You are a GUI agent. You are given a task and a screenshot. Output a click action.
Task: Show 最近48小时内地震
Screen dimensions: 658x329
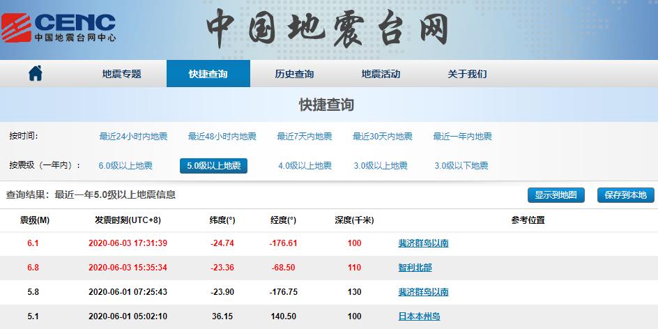[x=222, y=137]
